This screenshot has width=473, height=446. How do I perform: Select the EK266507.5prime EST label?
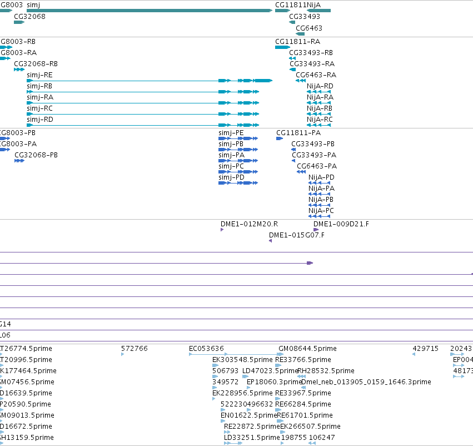[x=310, y=427]
